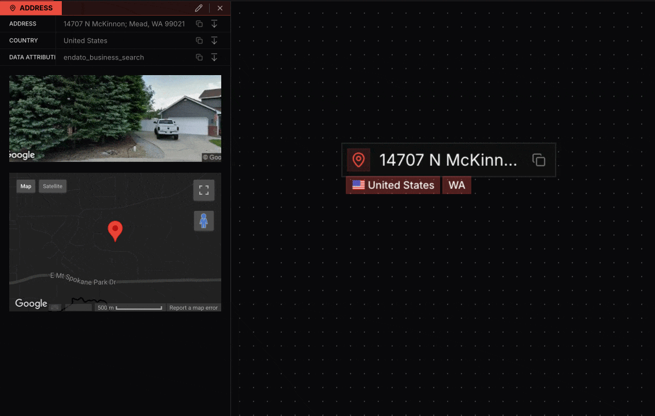Click the United States tag on the node
Screen dimensions: 655x416
click(393, 185)
